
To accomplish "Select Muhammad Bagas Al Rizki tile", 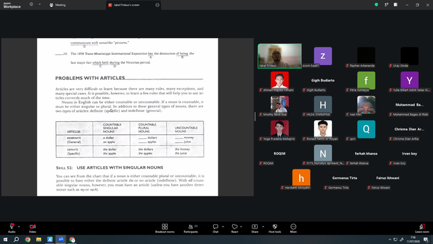I will (x=409, y=104).
